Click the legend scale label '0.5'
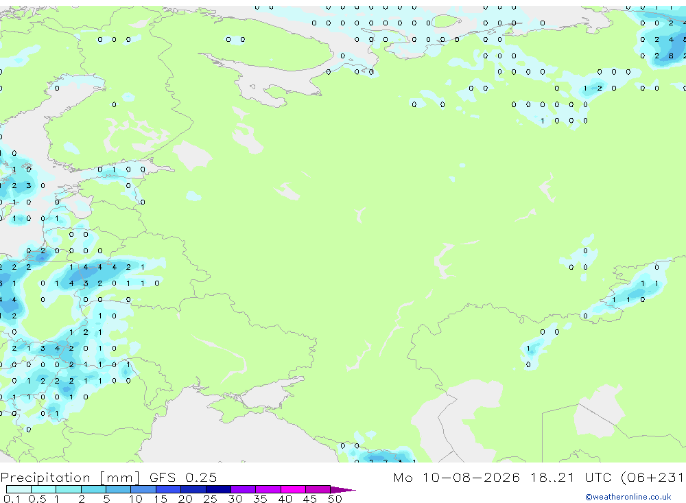The image size is (686, 503). click(x=37, y=499)
